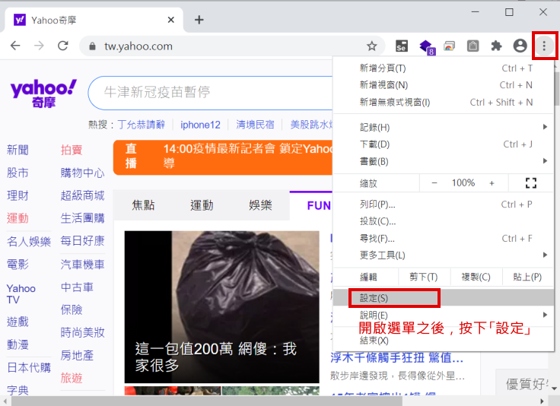The height and width of the screenshot is (406, 560).
Task: Click the rainbow screen-cast extension icon
Action: [x=449, y=46]
